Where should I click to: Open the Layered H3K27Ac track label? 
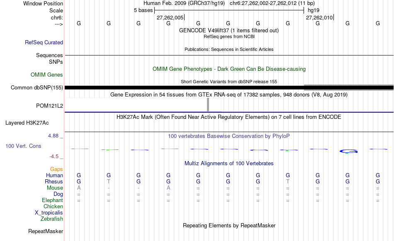27,123
